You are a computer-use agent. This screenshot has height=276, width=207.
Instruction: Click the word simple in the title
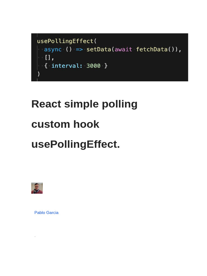click(81, 104)
